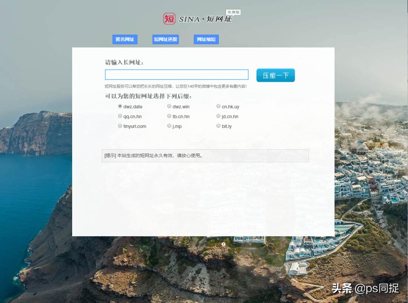Click the red 短 SINA logo icon
Image resolution: width=408 pixels, height=303 pixels.
point(169,18)
